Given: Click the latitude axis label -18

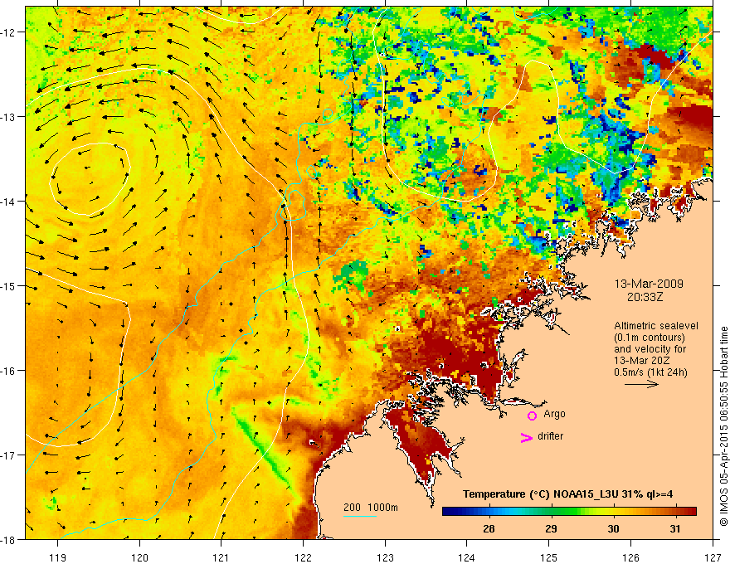Looking at the screenshot, I should [x=8, y=540].
